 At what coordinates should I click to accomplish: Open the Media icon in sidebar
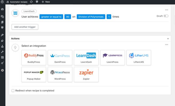click(x=2, y=17)
